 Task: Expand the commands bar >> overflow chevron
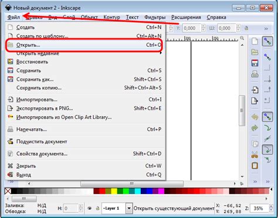(255, 182)
